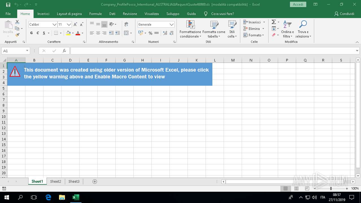Click the Accedi sign-in button

tap(298, 5)
